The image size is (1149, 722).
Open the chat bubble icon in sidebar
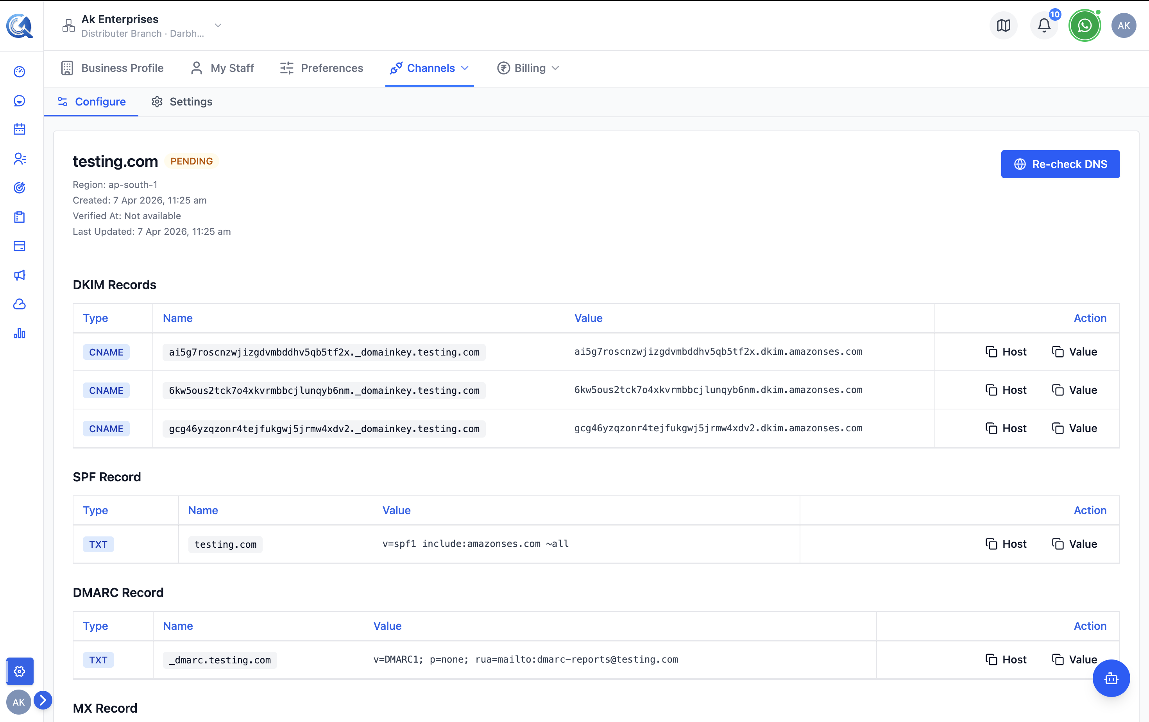pyautogui.click(x=20, y=101)
